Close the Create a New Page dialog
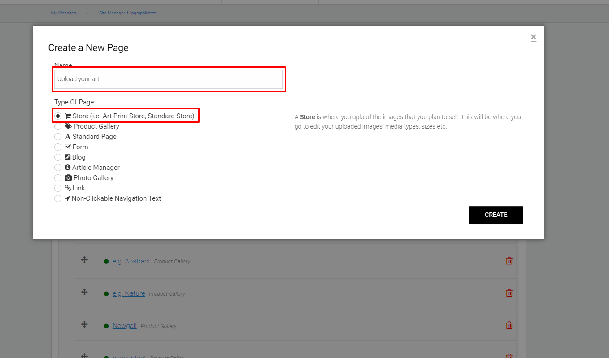 click(x=533, y=37)
